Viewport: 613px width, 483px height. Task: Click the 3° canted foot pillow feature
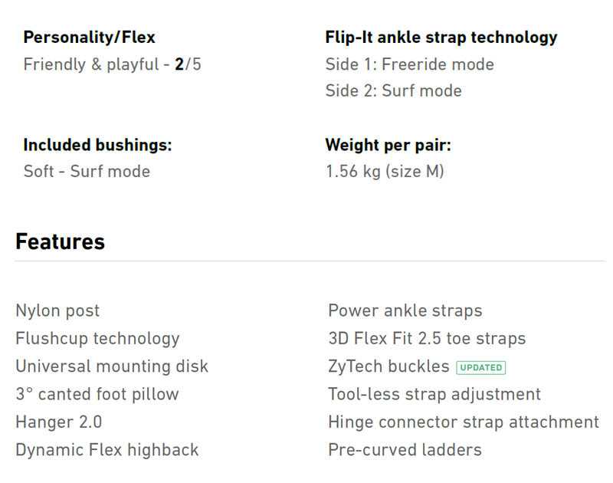pyautogui.click(x=97, y=395)
